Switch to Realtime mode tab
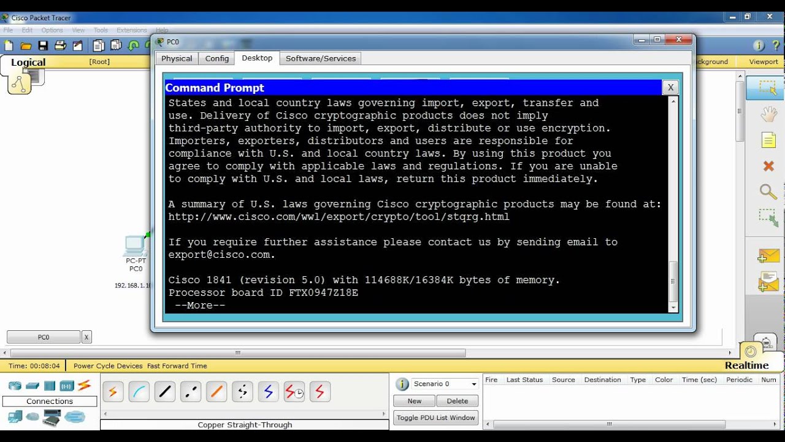 coord(746,365)
